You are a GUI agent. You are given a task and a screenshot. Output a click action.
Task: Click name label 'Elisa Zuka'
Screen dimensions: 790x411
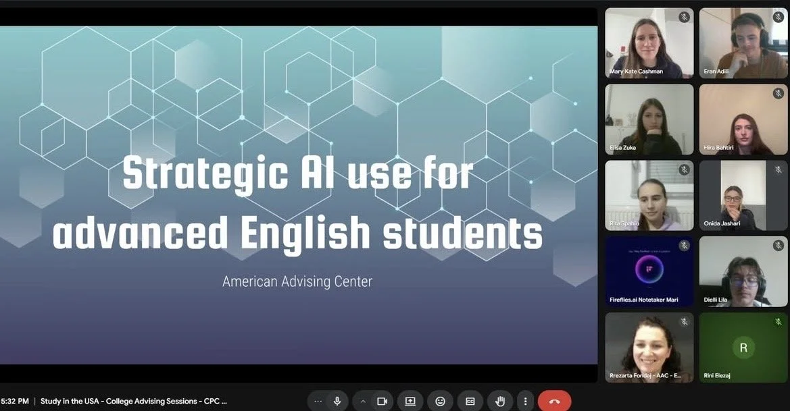[622, 148]
